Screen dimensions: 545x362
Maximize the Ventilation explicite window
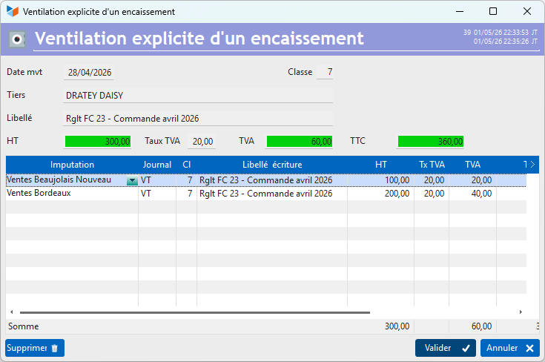point(493,11)
